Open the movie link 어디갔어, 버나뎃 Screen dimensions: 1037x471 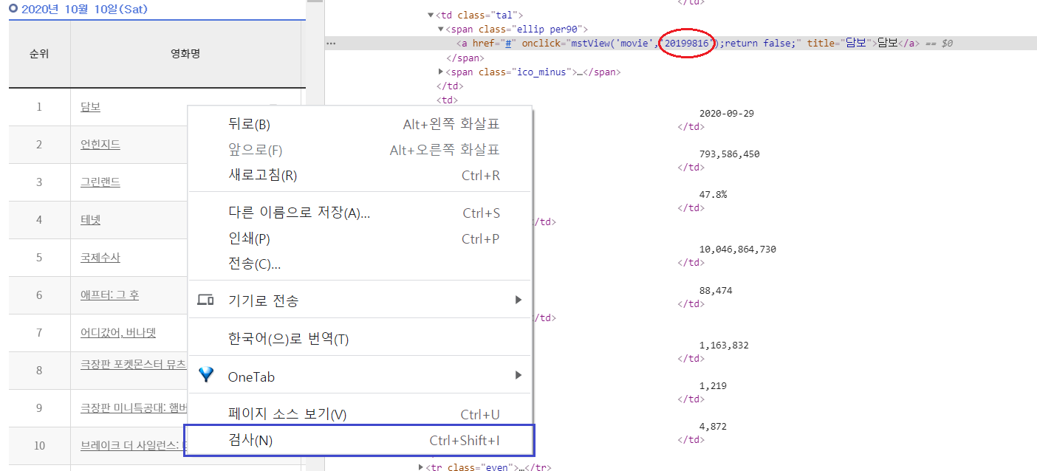[118, 333]
